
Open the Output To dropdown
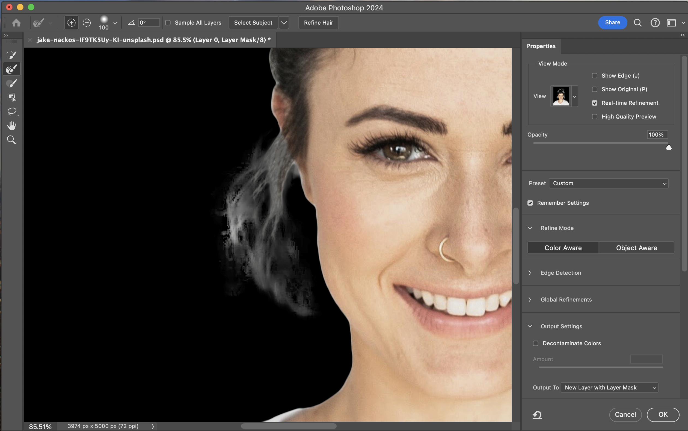click(609, 387)
